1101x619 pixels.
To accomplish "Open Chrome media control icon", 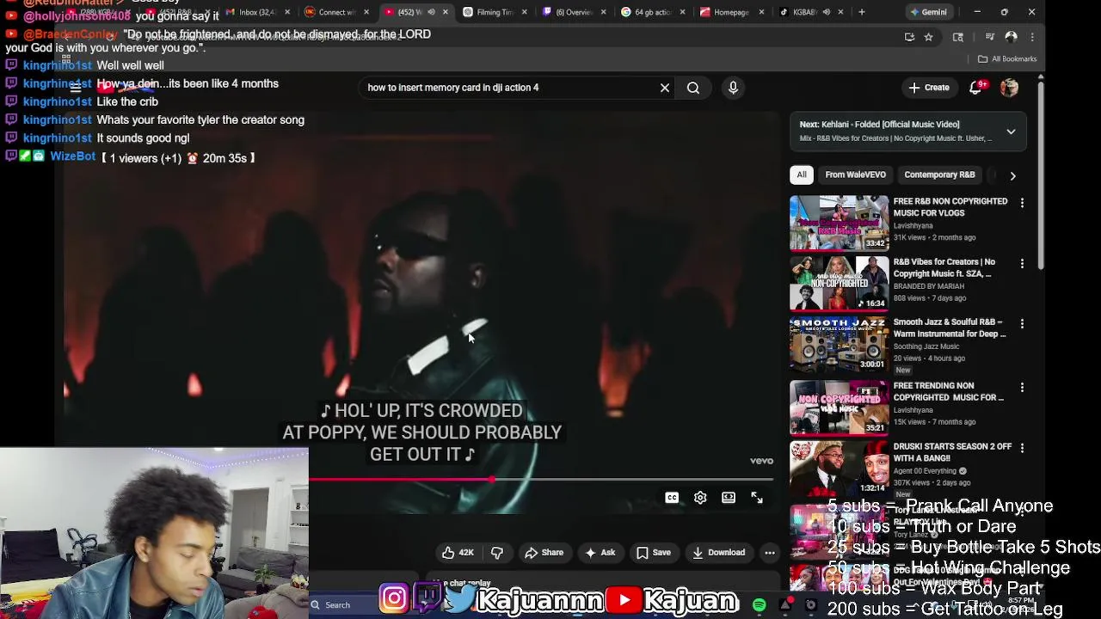I will tap(990, 37).
